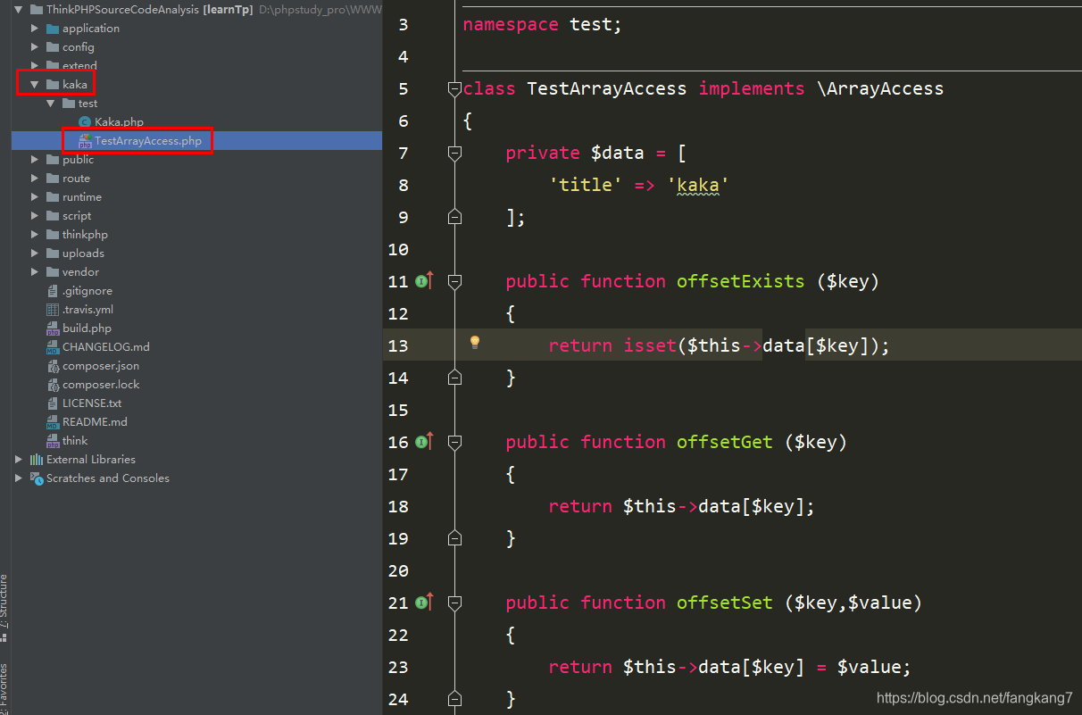Click the uploads folder icon
The height and width of the screenshot is (715, 1082).
point(53,254)
